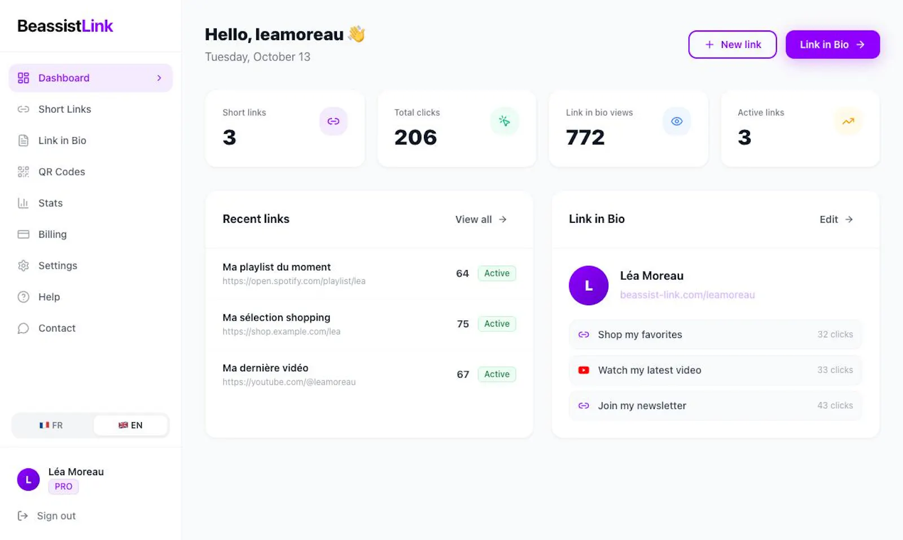Click the Join my newsletter chain icon
Screen dimensions: 903x540
[x=584, y=406]
